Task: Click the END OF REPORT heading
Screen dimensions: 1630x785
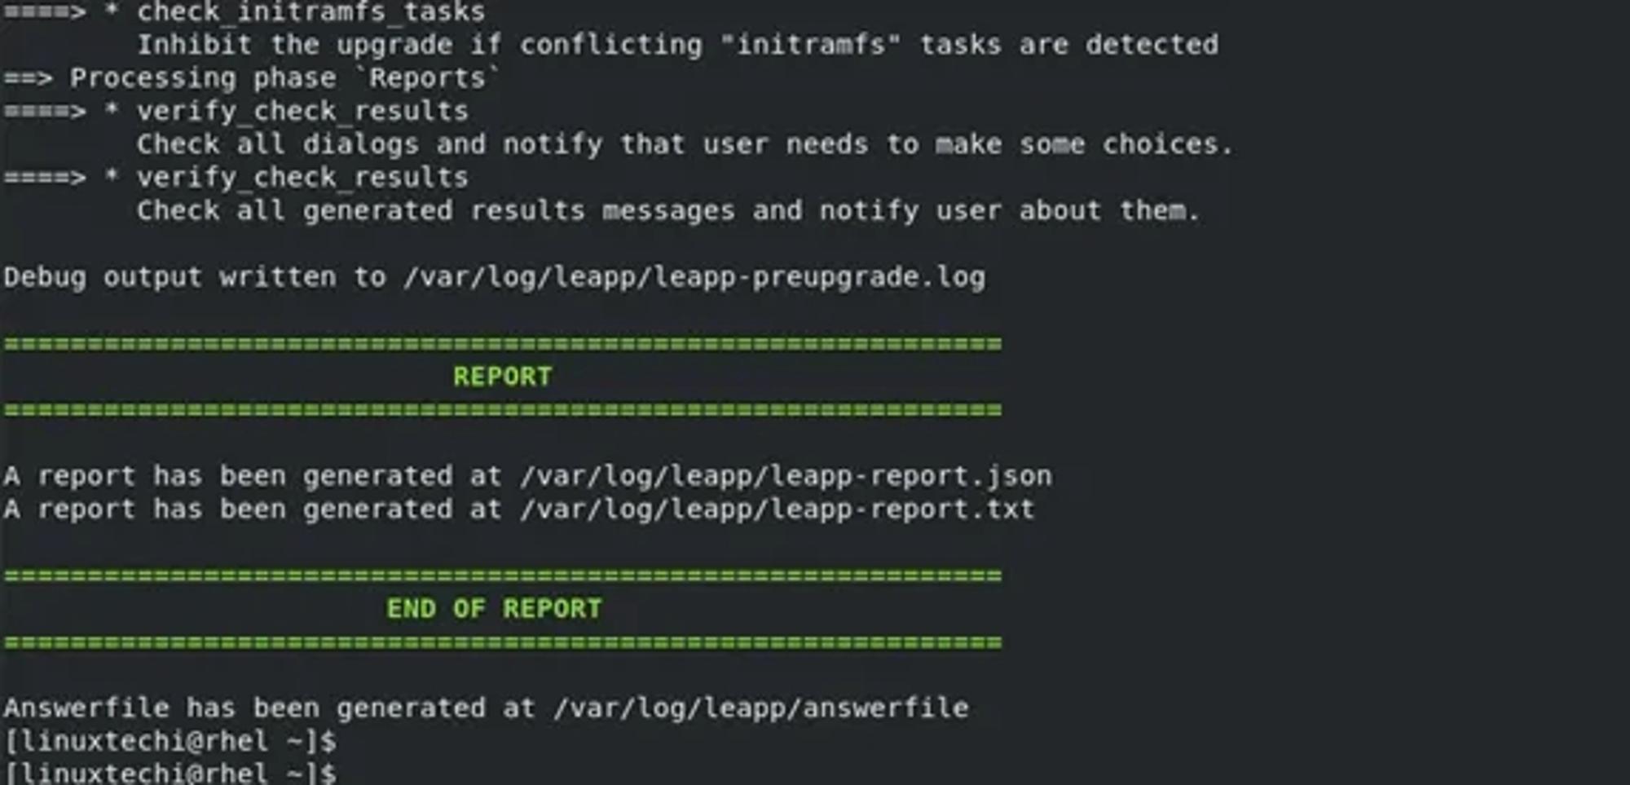Action: [x=494, y=609]
